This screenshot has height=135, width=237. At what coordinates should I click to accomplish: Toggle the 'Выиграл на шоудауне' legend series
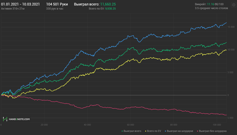179,131
